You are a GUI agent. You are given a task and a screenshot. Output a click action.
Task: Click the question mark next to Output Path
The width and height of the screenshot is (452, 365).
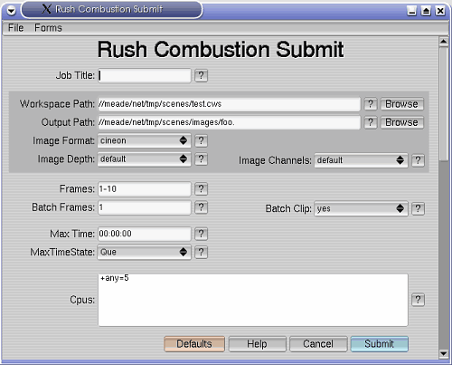[x=371, y=122]
